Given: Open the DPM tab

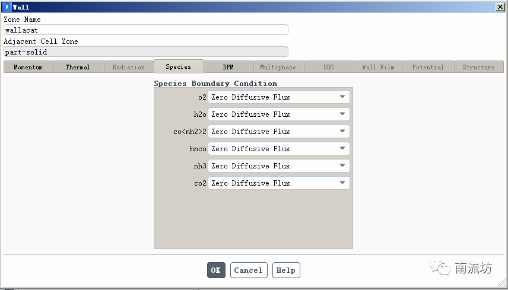Looking at the screenshot, I should [x=228, y=67].
